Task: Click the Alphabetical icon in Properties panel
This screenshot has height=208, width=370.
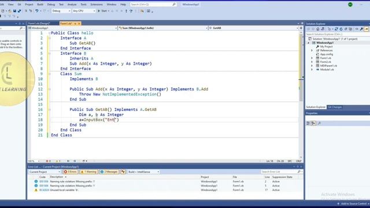Action: 313,123
